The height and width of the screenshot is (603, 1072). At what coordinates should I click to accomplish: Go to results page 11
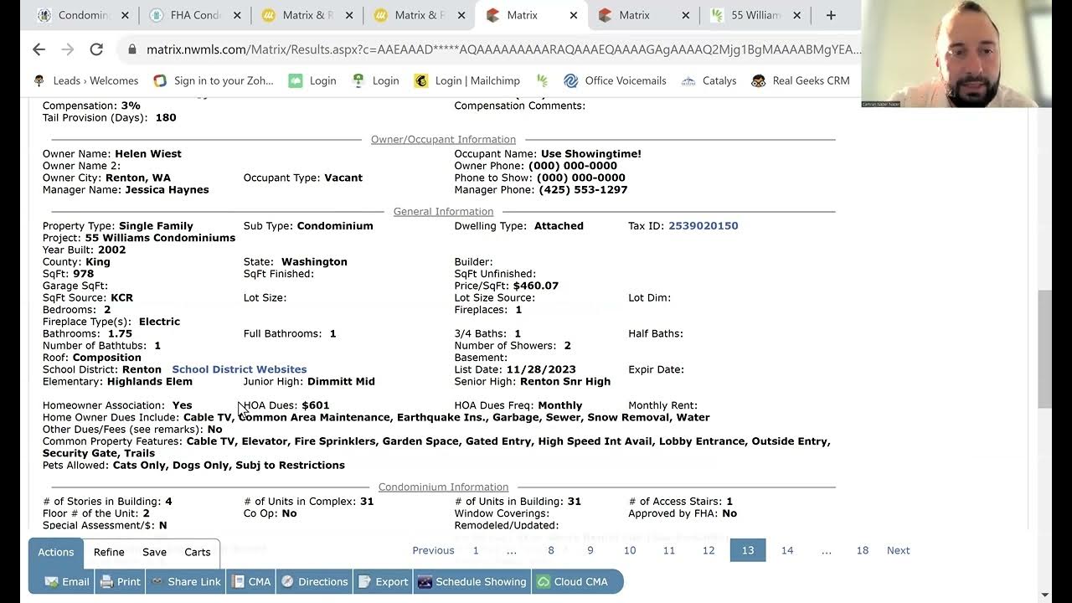pyautogui.click(x=669, y=550)
